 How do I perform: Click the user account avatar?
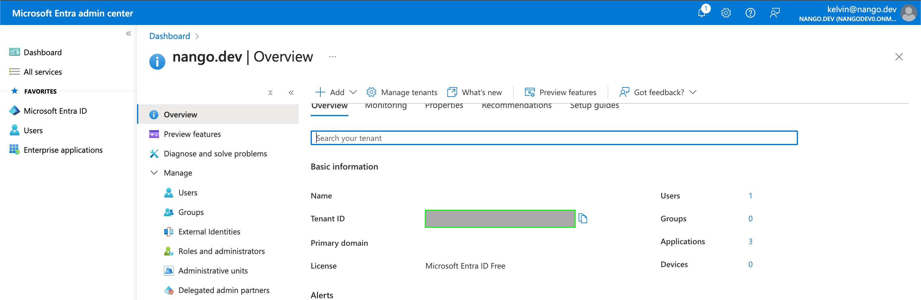[908, 13]
